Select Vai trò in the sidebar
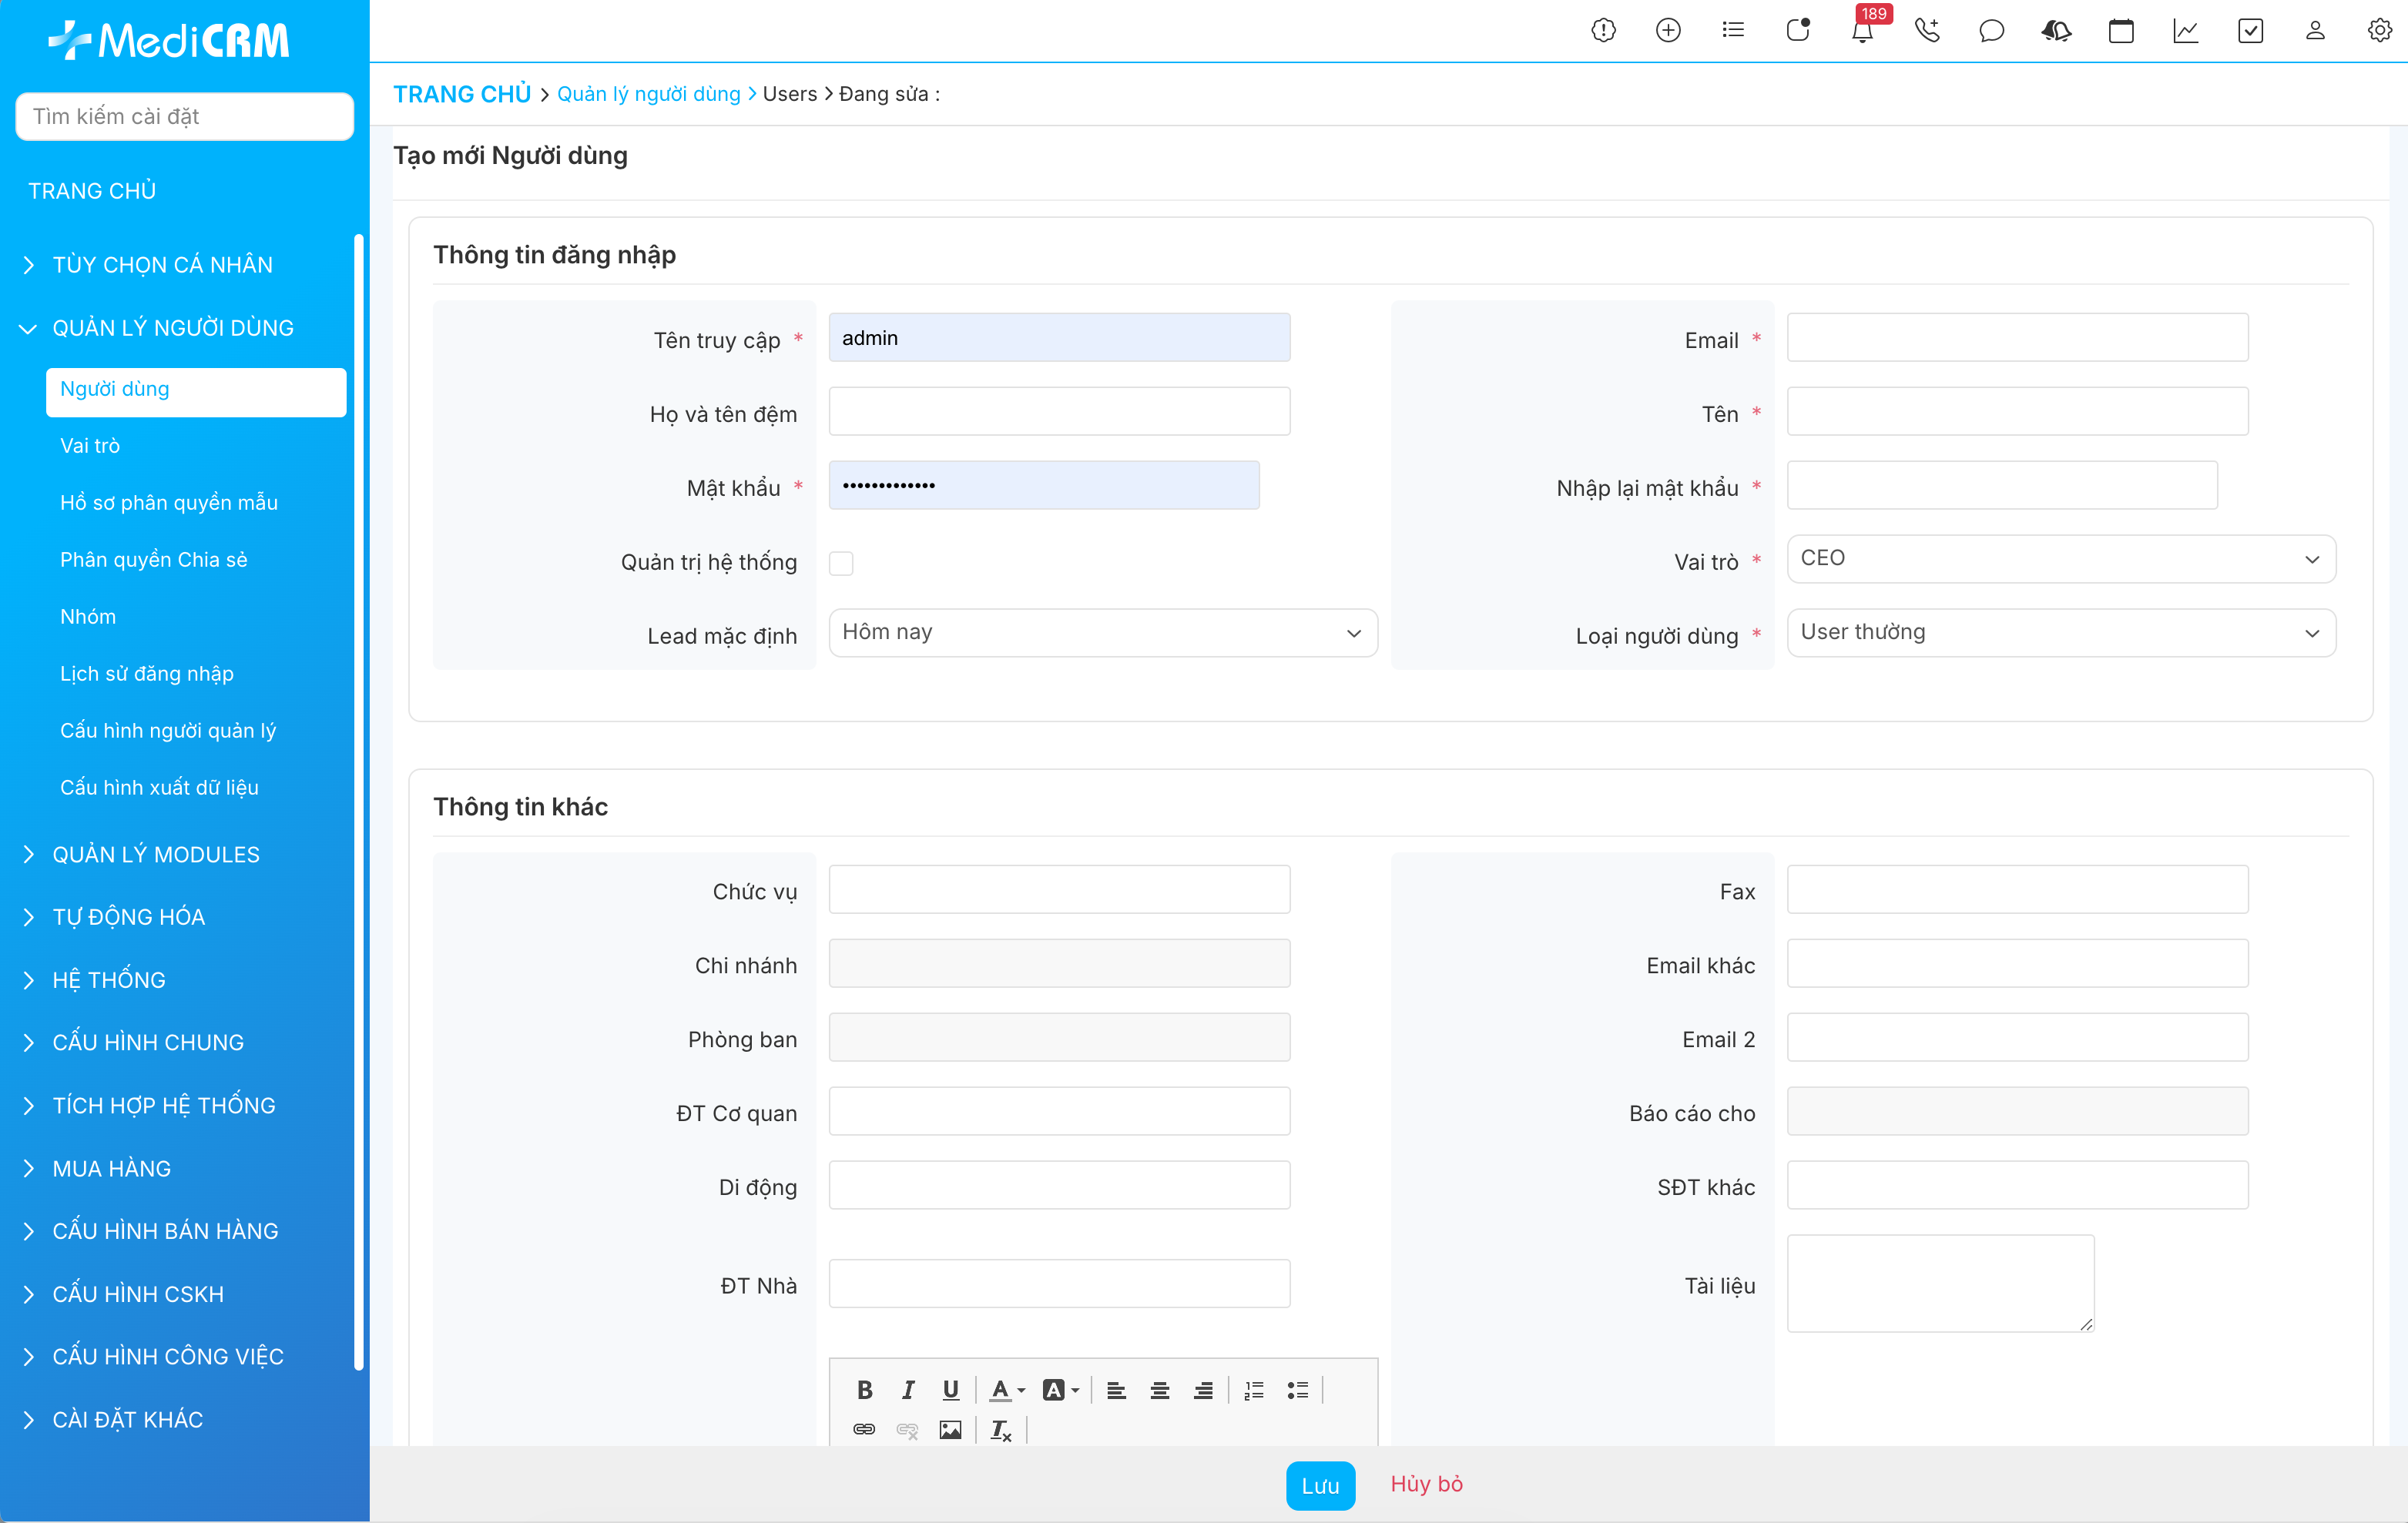Image resolution: width=2408 pixels, height=1523 pixels. point(90,446)
